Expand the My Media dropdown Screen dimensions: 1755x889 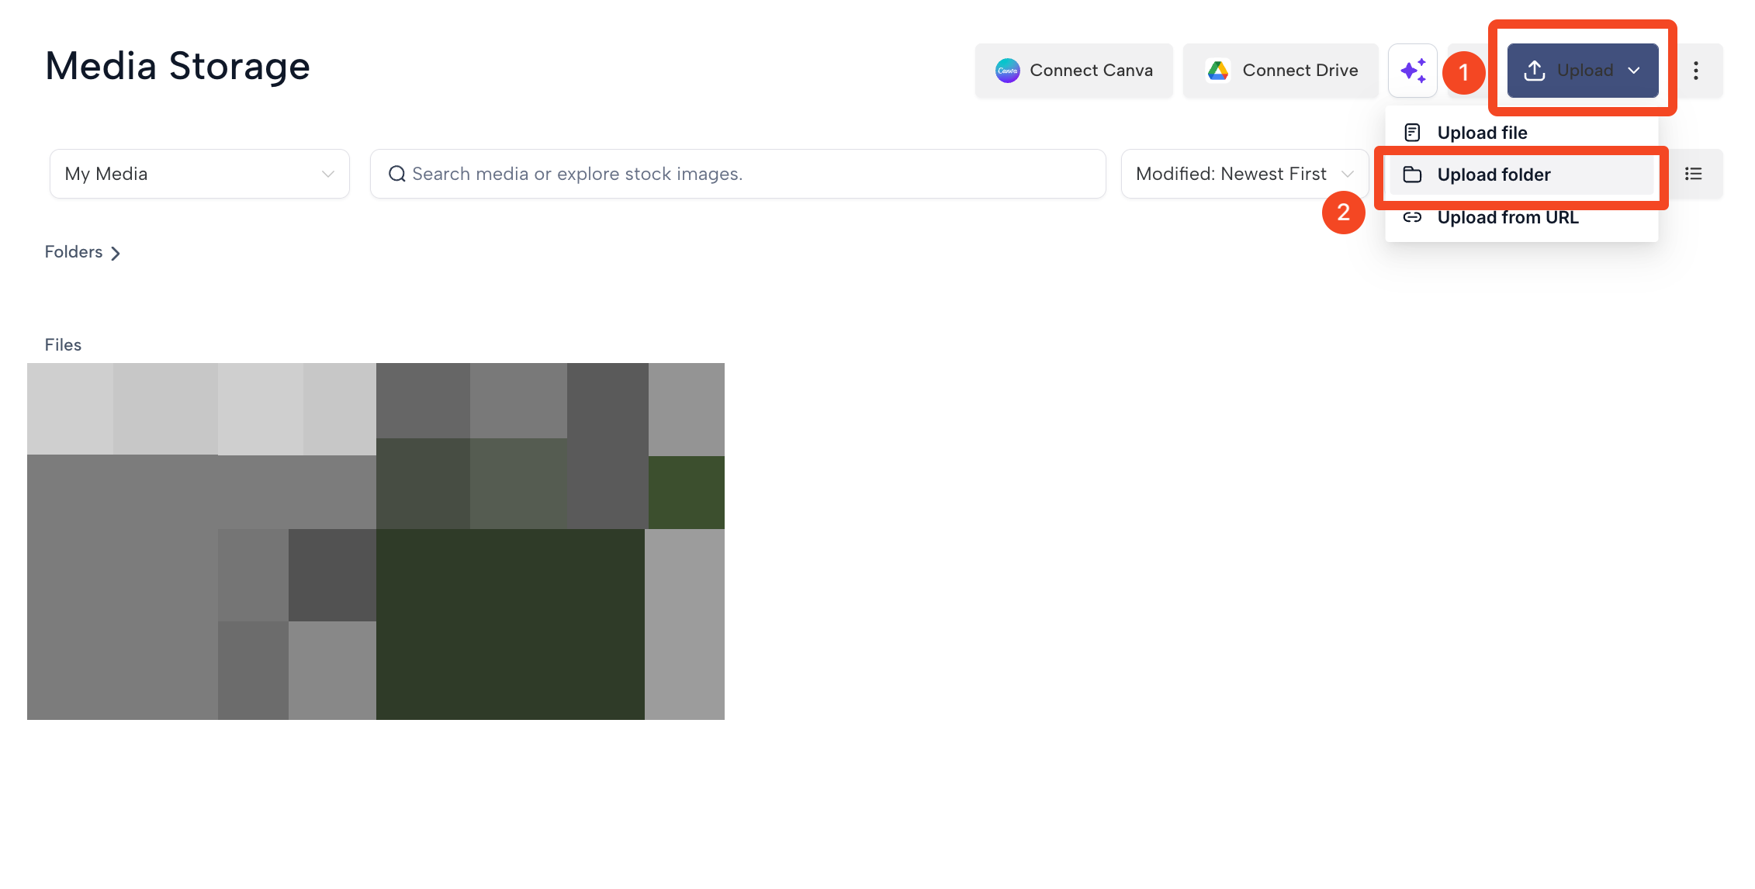[199, 174]
